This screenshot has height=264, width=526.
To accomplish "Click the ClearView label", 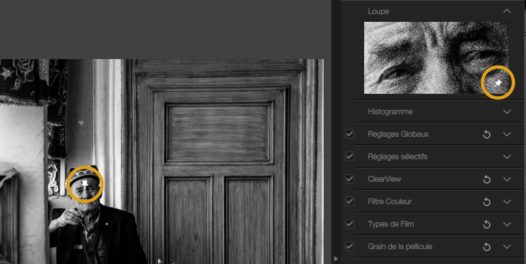I will click(385, 179).
